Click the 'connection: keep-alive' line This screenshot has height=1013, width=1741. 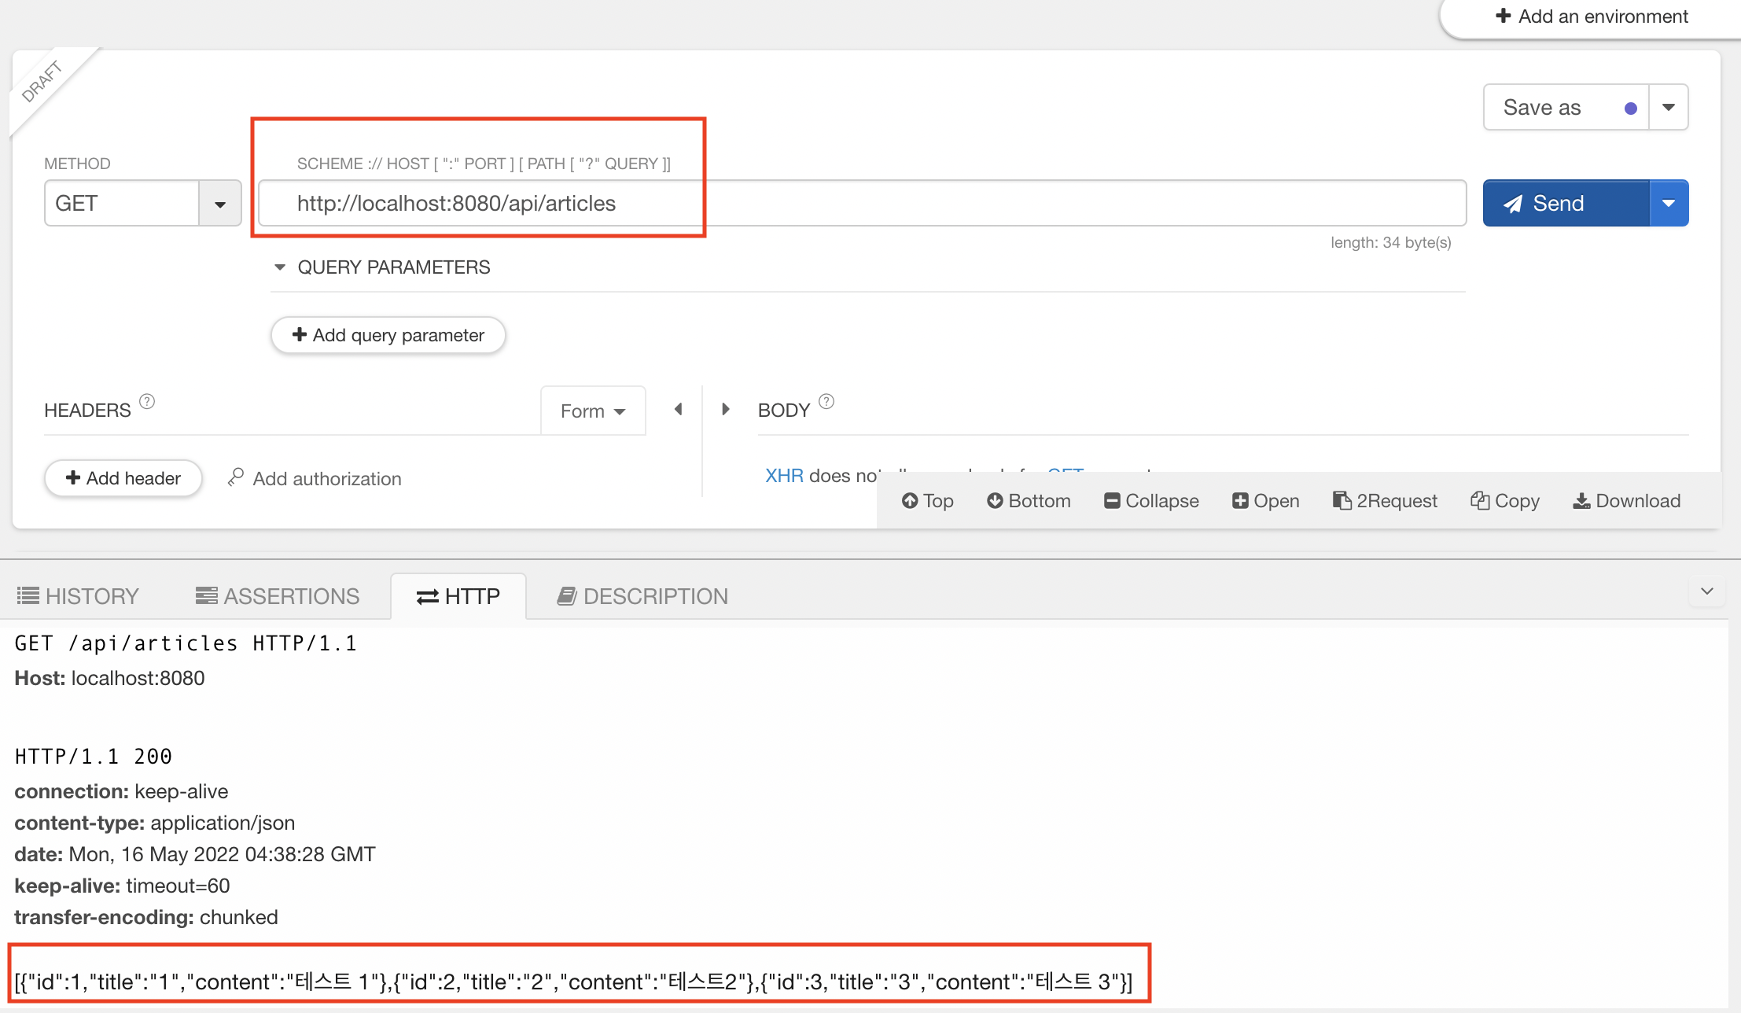coord(121,791)
